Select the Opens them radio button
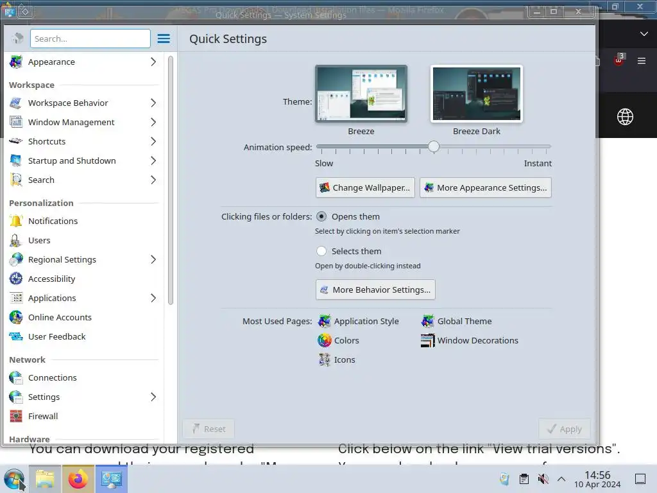Image resolution: width=657 pixels, height=493 pixels. click(321, 217)
